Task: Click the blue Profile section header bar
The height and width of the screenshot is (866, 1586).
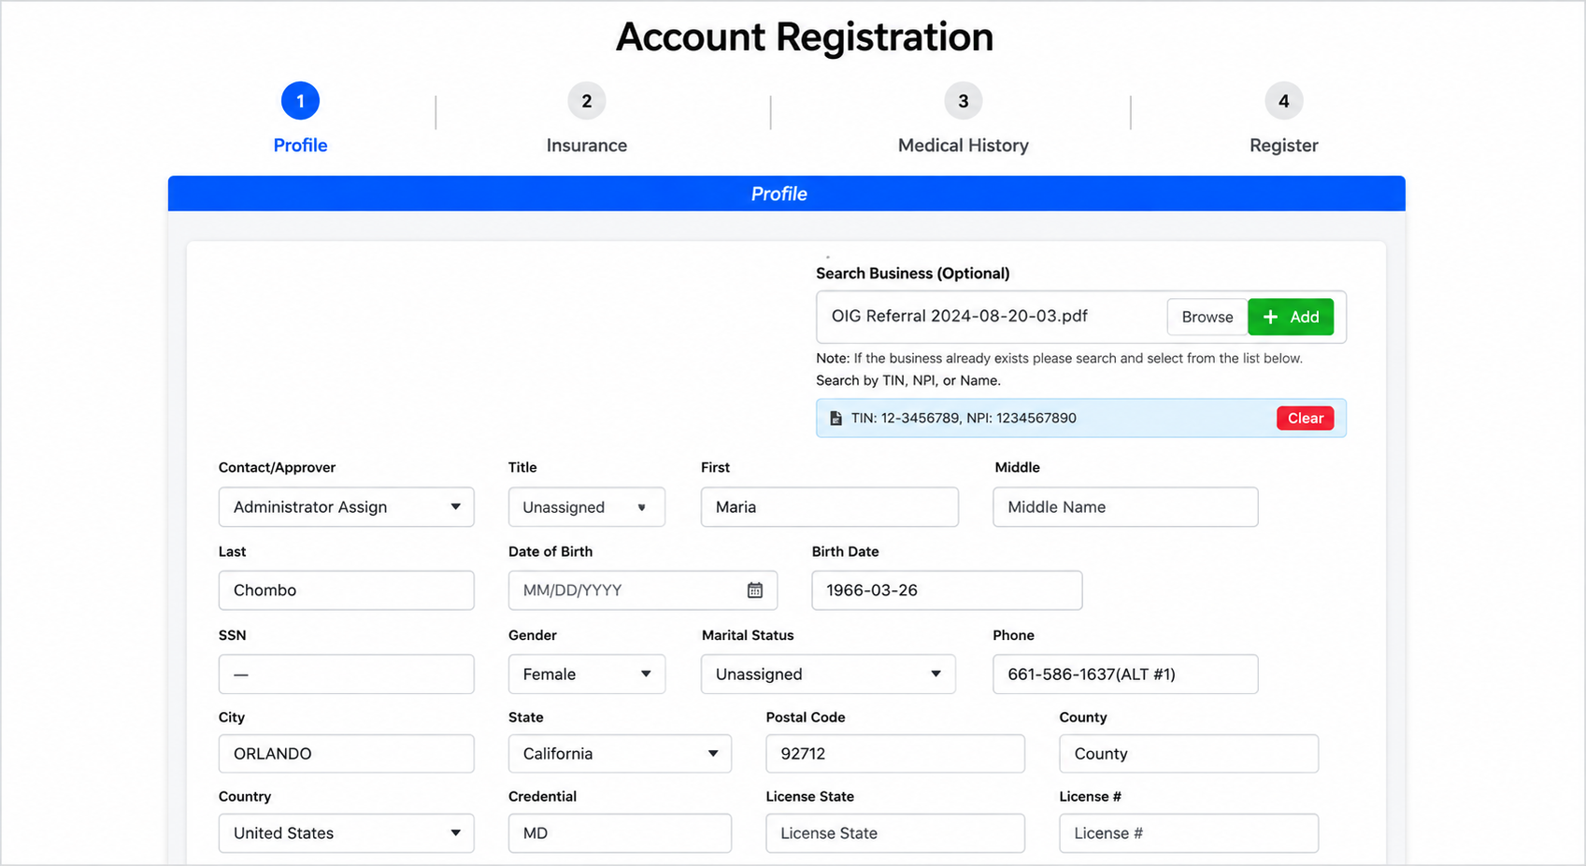Action: point(786,193)
